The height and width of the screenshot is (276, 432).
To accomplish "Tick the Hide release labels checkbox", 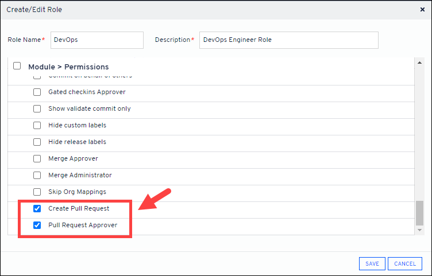I will point(37,142).
